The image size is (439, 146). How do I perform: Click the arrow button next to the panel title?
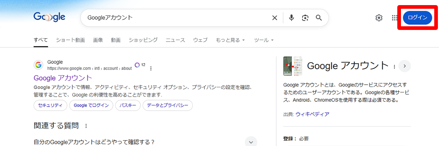(405, 66)
